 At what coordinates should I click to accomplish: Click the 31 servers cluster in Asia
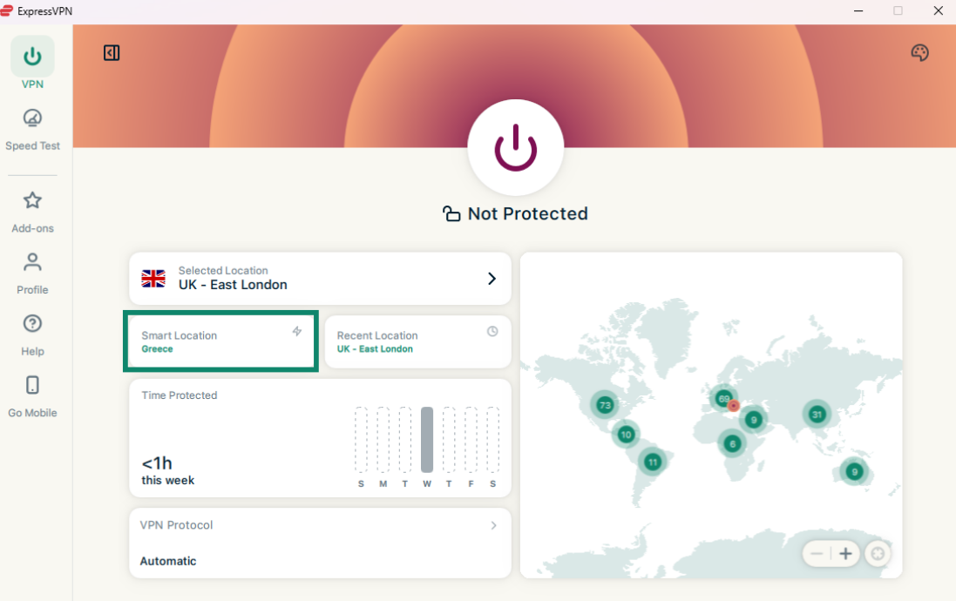point(817,415)
